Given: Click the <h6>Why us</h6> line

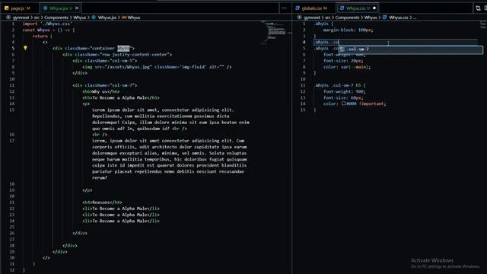Looking at the screenshot, I should (x=101, y=91).
